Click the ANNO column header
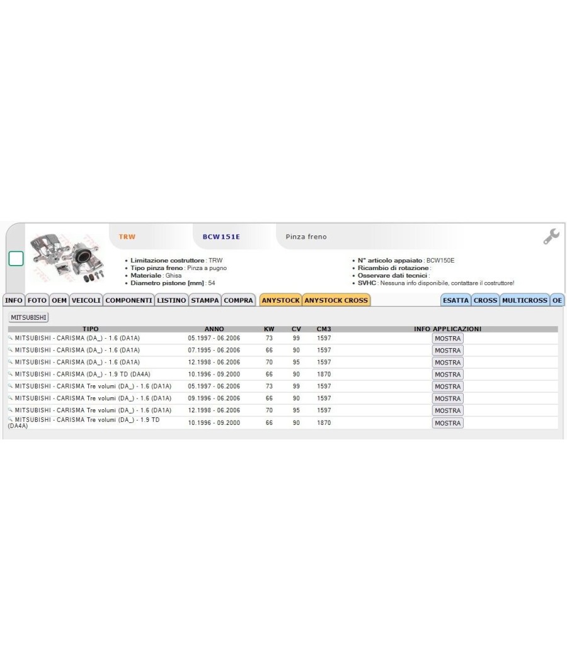 tap(214, 329)
